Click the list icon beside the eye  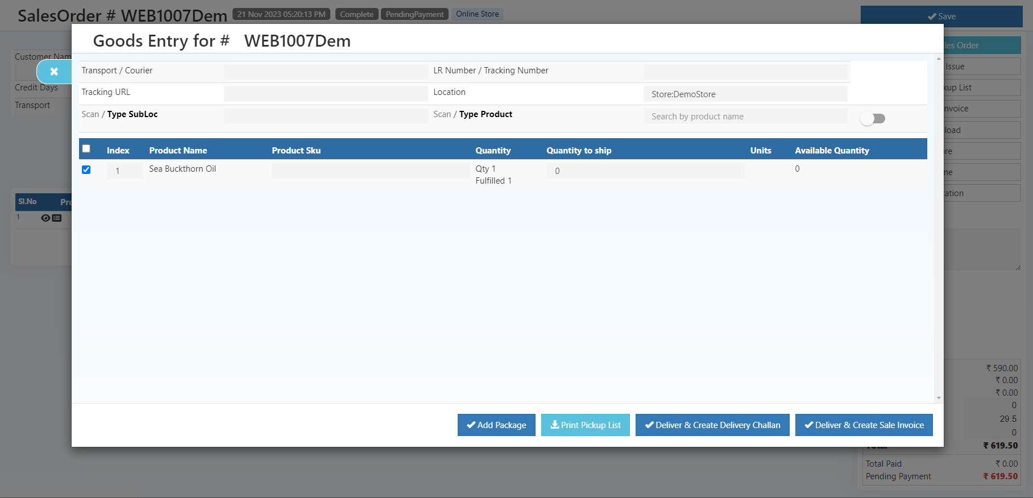point(57,218)
